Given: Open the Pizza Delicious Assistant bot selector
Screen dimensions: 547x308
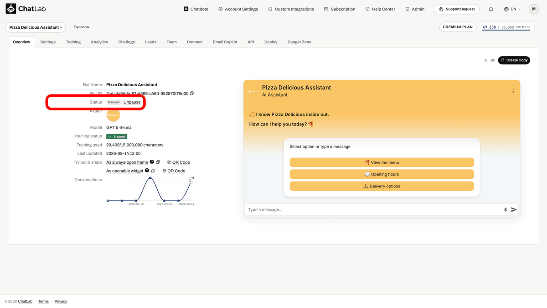Looking at the screenshot, I should click(x=36, y=27).
